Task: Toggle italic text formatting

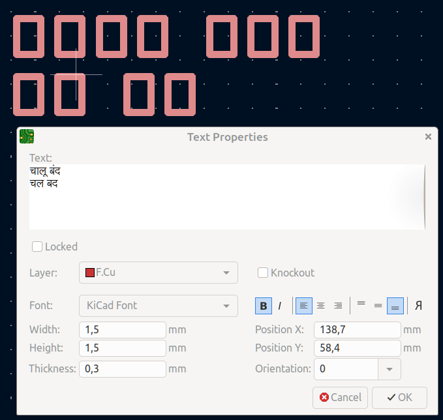Action: click(280, 305)
